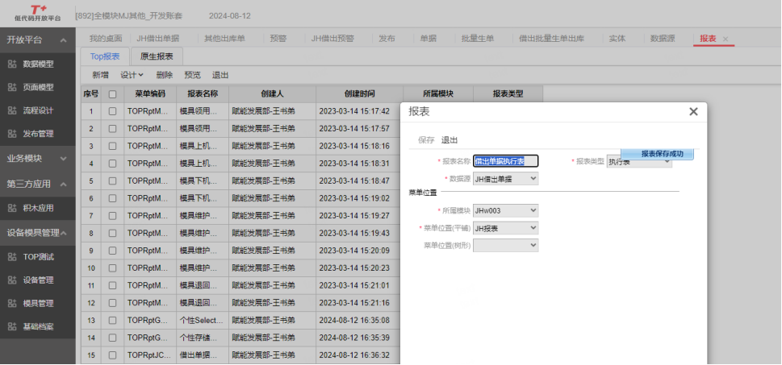Open the 数据源 dropdown showing JH借出单据
This screenshot has height=365, width=782.
point(506,178)
